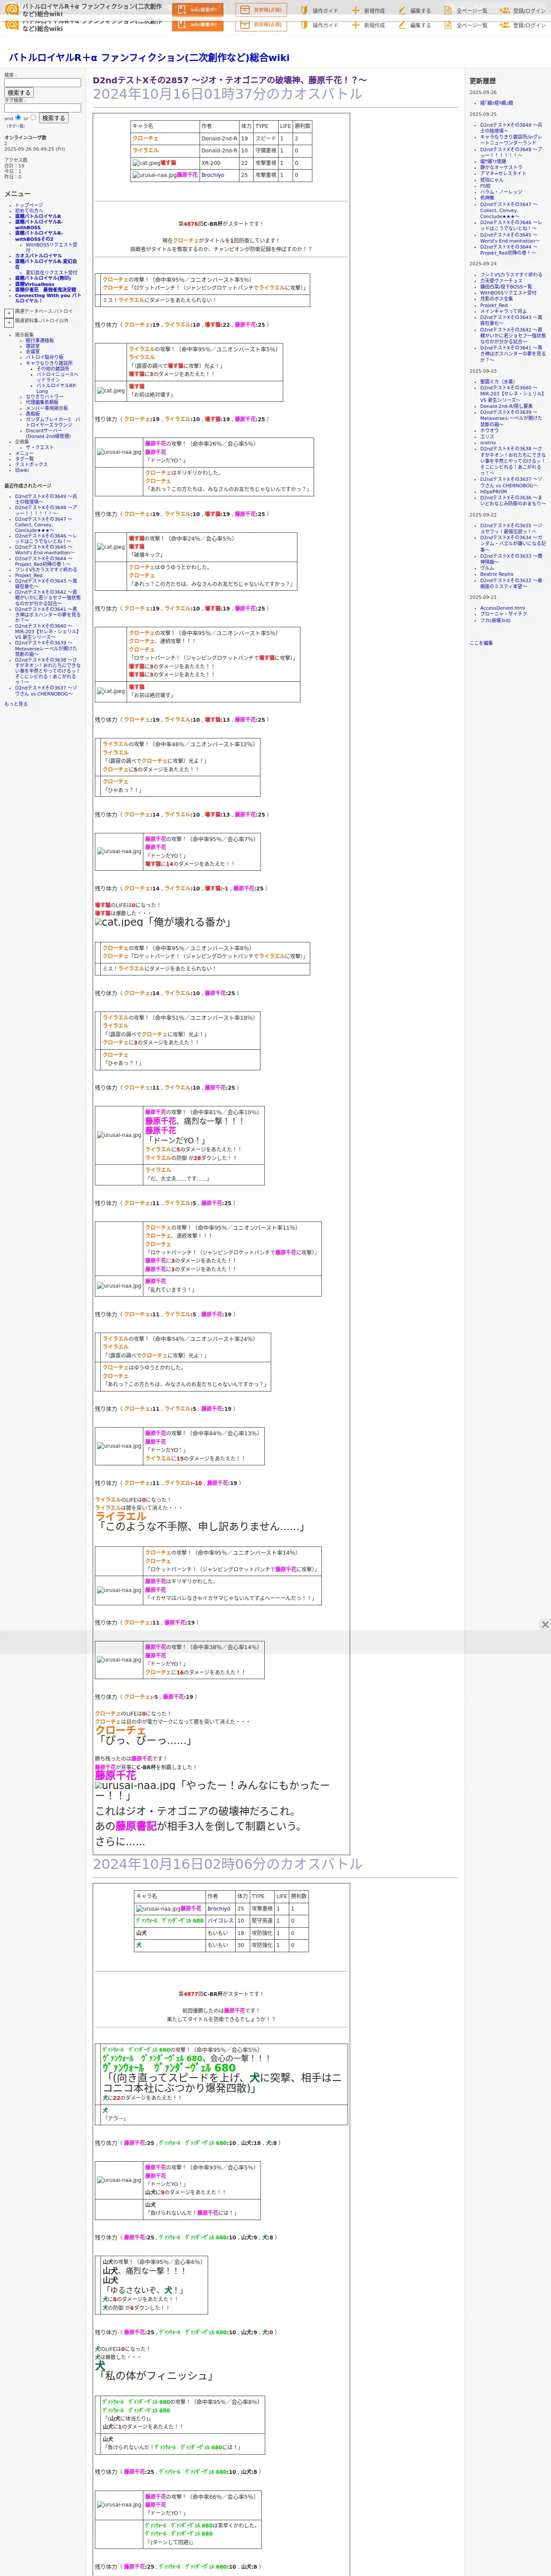Screen dimensions: 551x2576
Task: Open 雑談室 board link
Action: (x=33, y=346)
